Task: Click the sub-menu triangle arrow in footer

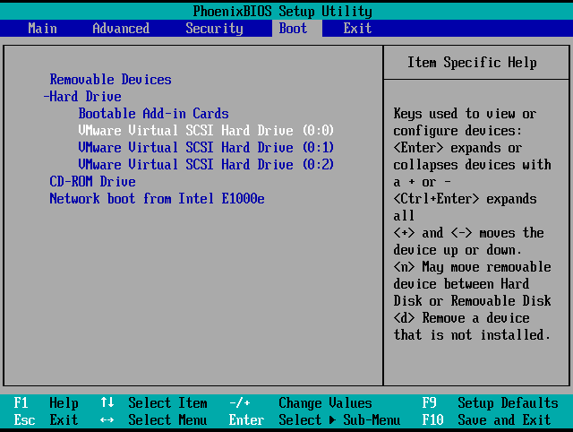Action: pyautogui.click(x=332, y=420)
